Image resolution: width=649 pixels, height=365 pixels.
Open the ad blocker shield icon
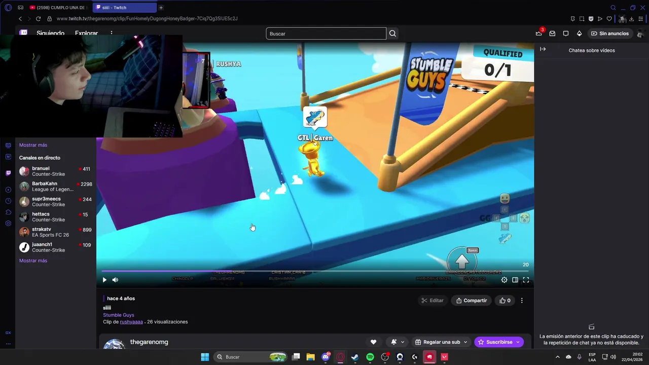(x=591, y=19)
